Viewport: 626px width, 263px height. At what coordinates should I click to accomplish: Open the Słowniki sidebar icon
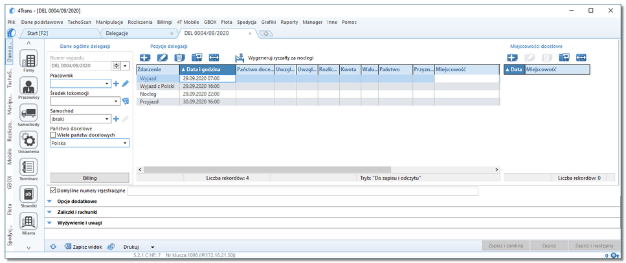click(28, 195)
